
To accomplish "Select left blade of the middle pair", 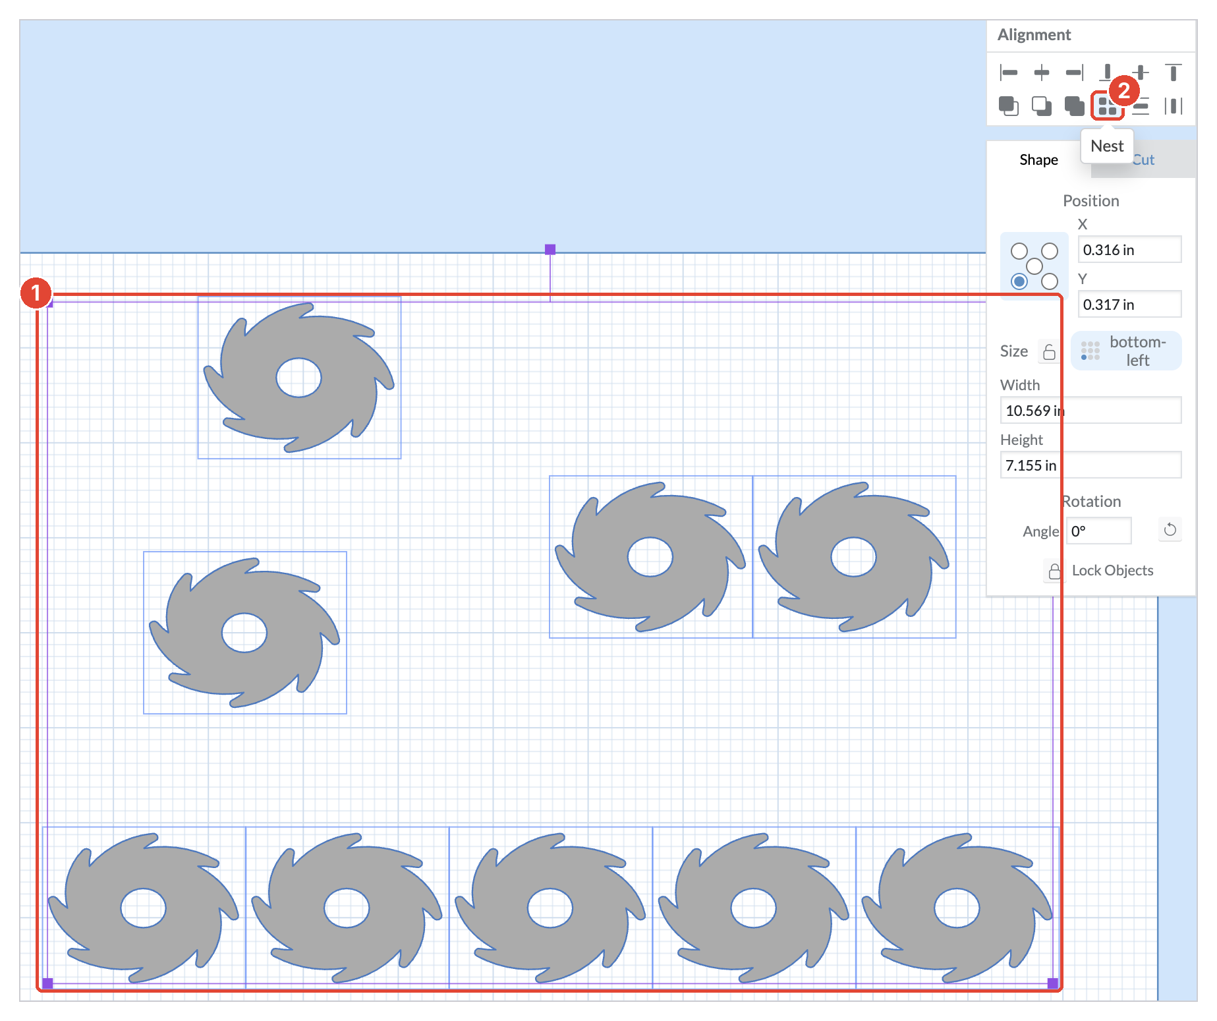I will point(650,557).
